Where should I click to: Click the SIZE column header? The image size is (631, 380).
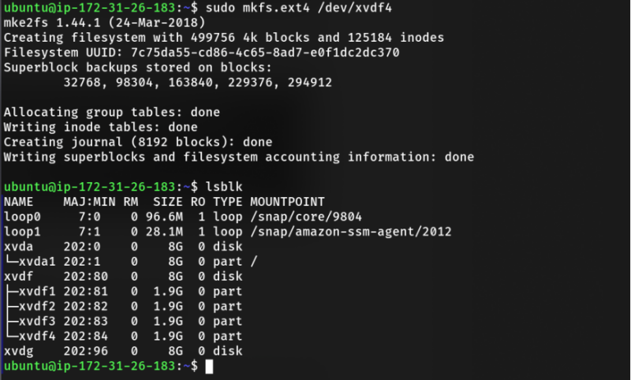(168, 202)
